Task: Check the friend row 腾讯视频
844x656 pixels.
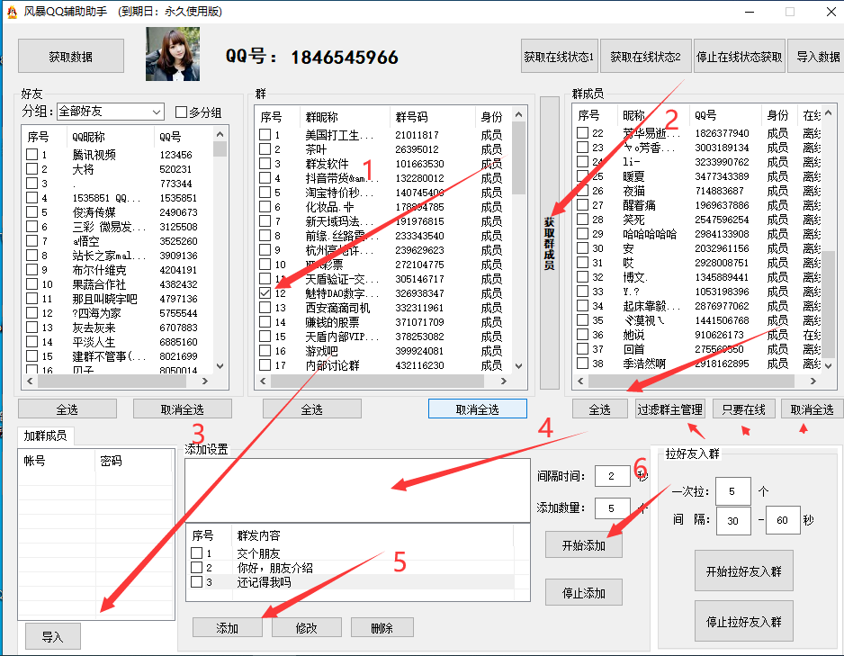Action: tap(31, 155)
